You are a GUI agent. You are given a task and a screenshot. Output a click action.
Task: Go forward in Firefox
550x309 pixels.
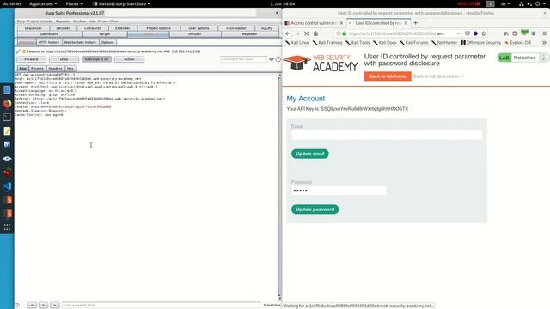coord(297,33)
